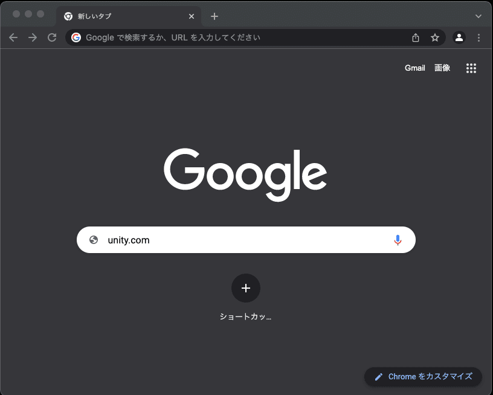Reload the current page
Image resolution: width=493 pixels, height=395 pixels.
[52, 37]
